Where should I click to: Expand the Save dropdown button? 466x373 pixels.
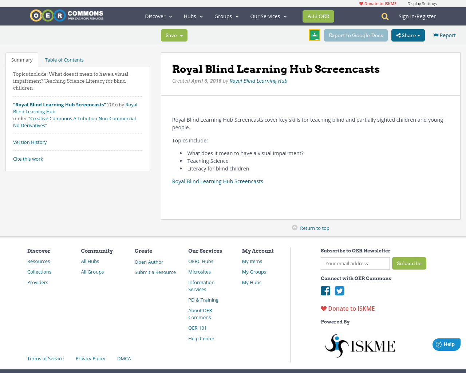click(x=174, y=35)
